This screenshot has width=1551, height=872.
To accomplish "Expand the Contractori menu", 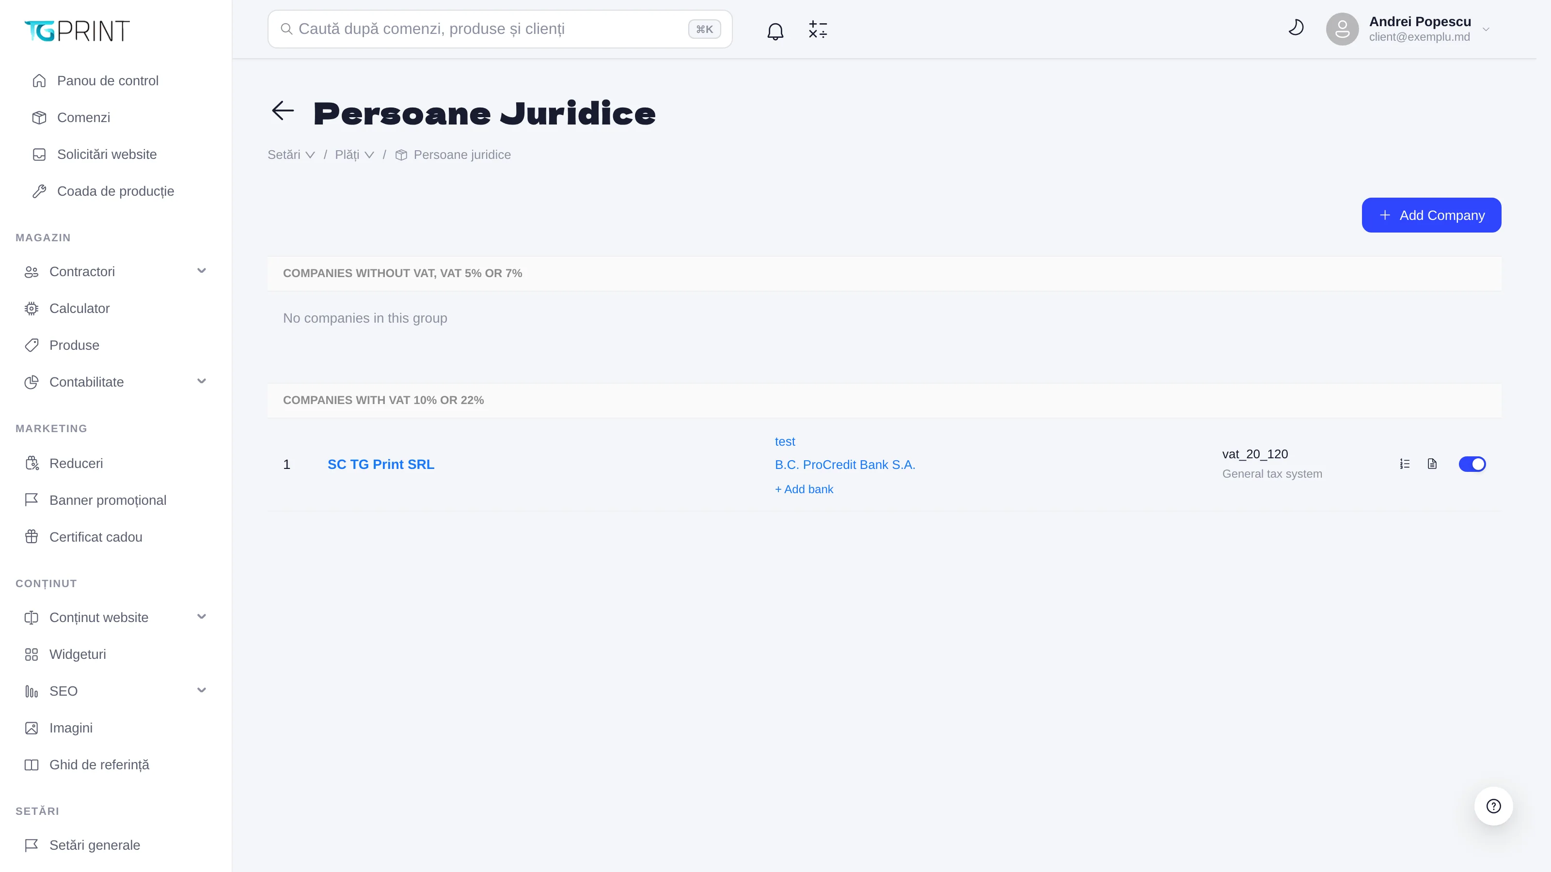I will (202, 271).
